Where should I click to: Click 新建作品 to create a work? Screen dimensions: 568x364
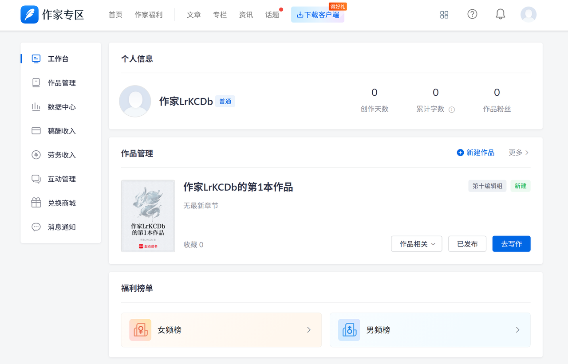pos(475,153)
